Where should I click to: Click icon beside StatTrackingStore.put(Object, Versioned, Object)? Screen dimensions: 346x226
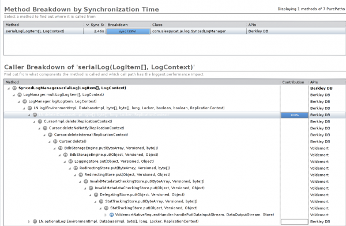pyautogui.click(x=106, y=208)
